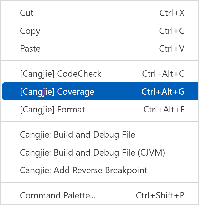Screen dimensions: 199x205
Task: Click the separator below [Cangjie] Format
Action: [99, 122]
